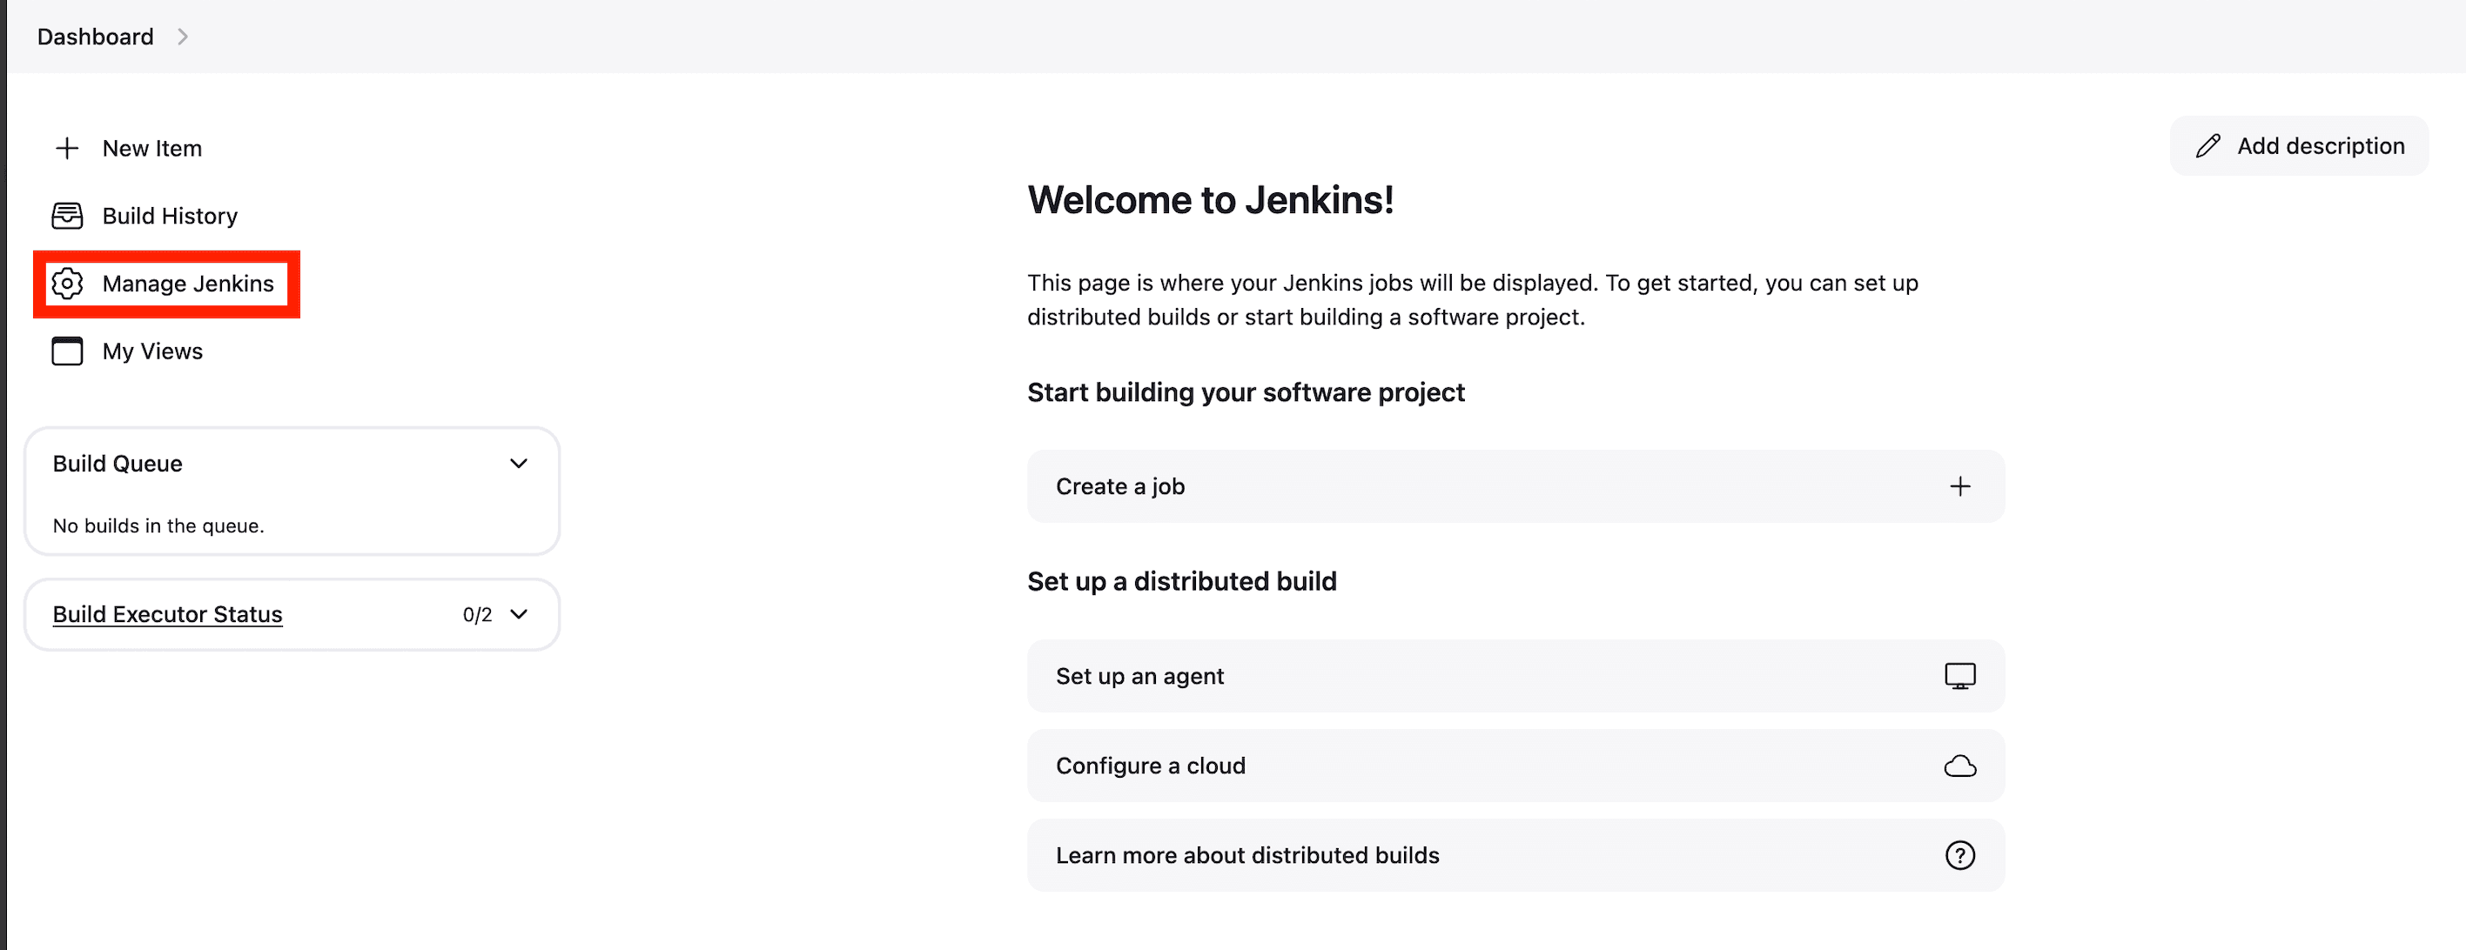Click the question mark icon for distributed builds
Image resolution: width=2466 pixels, height=950 pixels.
(1959, 854)
